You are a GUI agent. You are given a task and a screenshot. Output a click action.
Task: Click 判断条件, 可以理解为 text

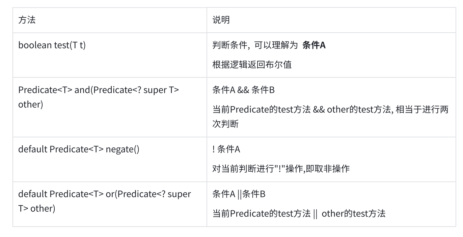(x=254, y=45)
